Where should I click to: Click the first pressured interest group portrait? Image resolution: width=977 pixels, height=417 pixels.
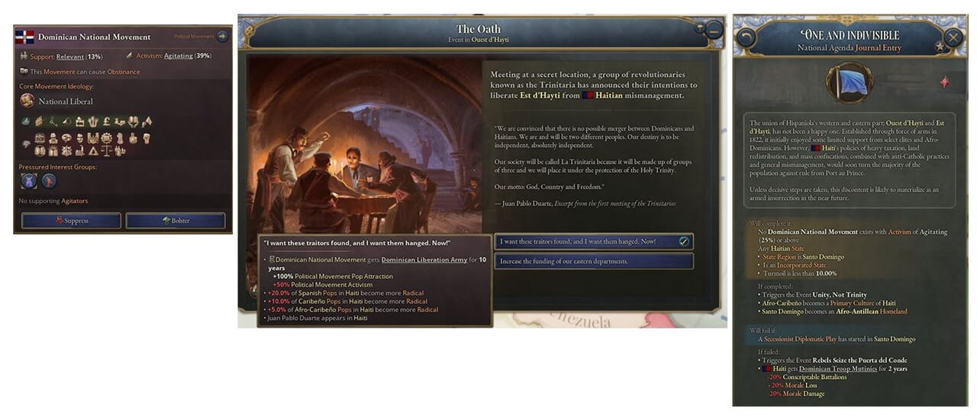coord(28,181)
